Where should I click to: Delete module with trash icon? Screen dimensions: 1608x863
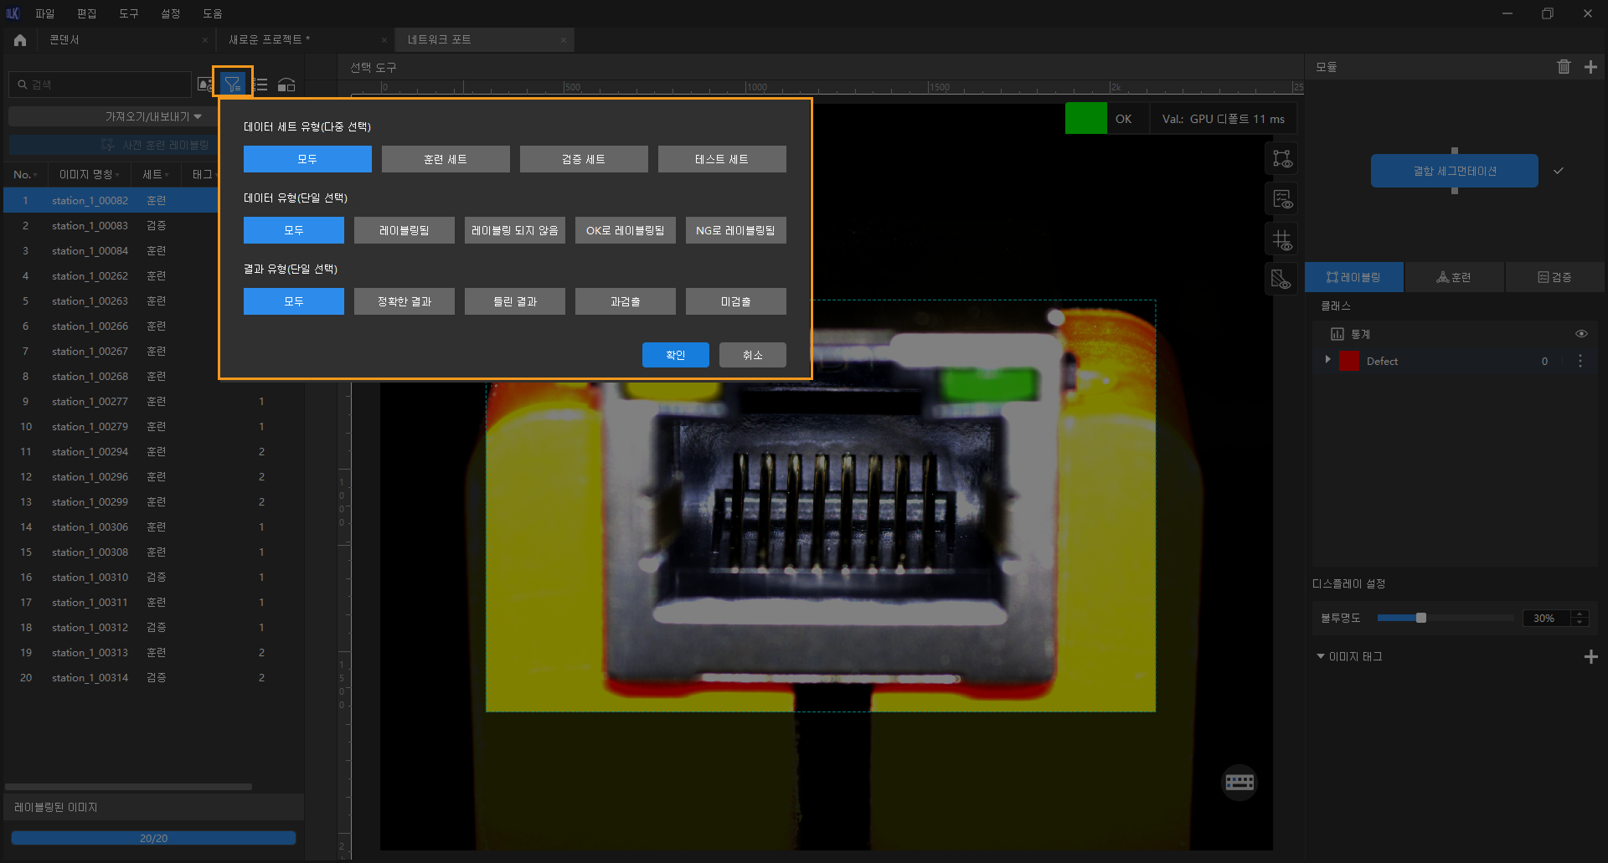click(x=1564, y=67)
